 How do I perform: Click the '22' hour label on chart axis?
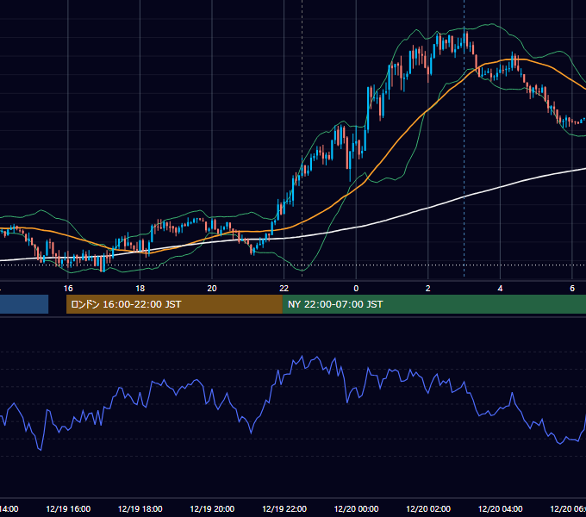coord(284,289)
